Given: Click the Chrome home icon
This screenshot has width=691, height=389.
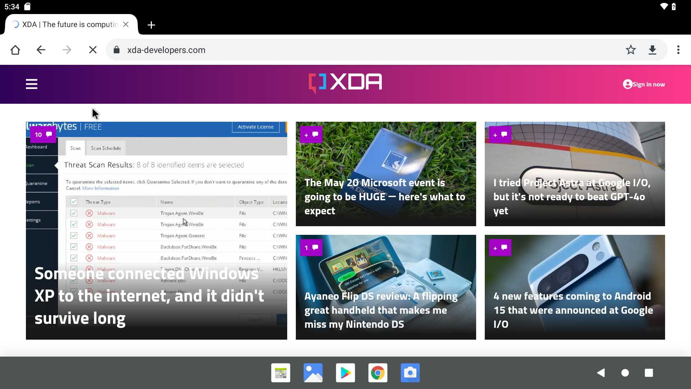Looking at the screenshot, I should 15,50.
